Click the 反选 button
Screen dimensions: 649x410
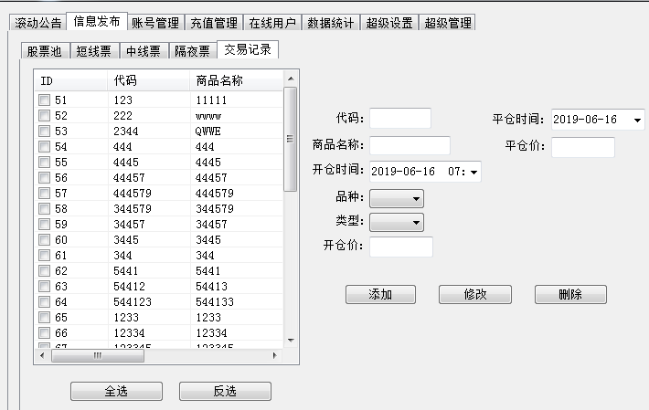[225, 391]
